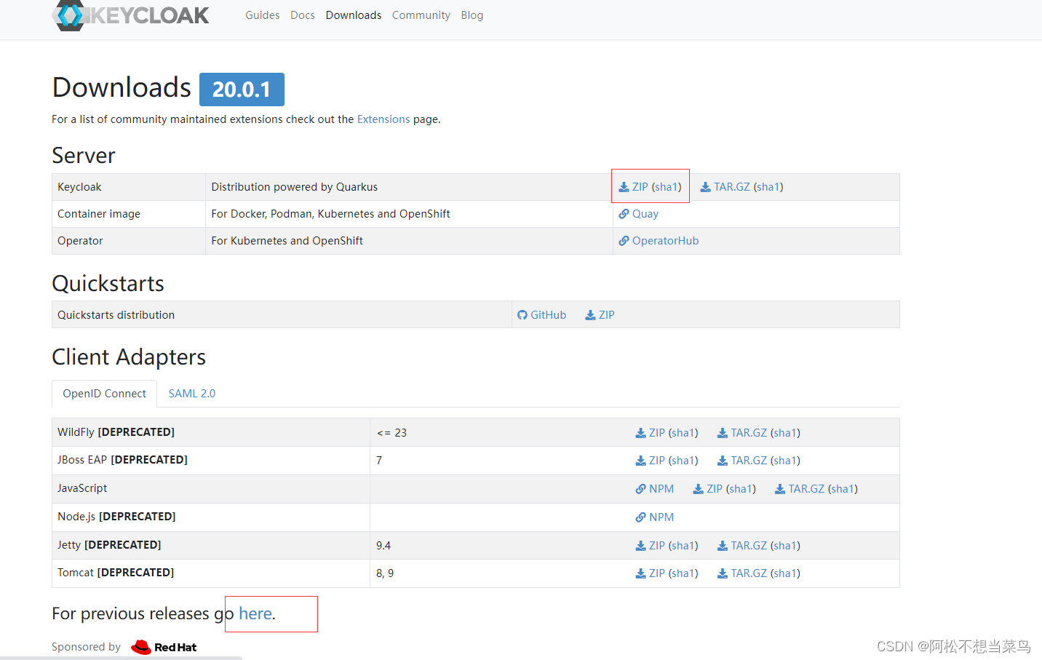Open the Docs navigation item
The image size is (1042, 660).
tap(303, 15)
